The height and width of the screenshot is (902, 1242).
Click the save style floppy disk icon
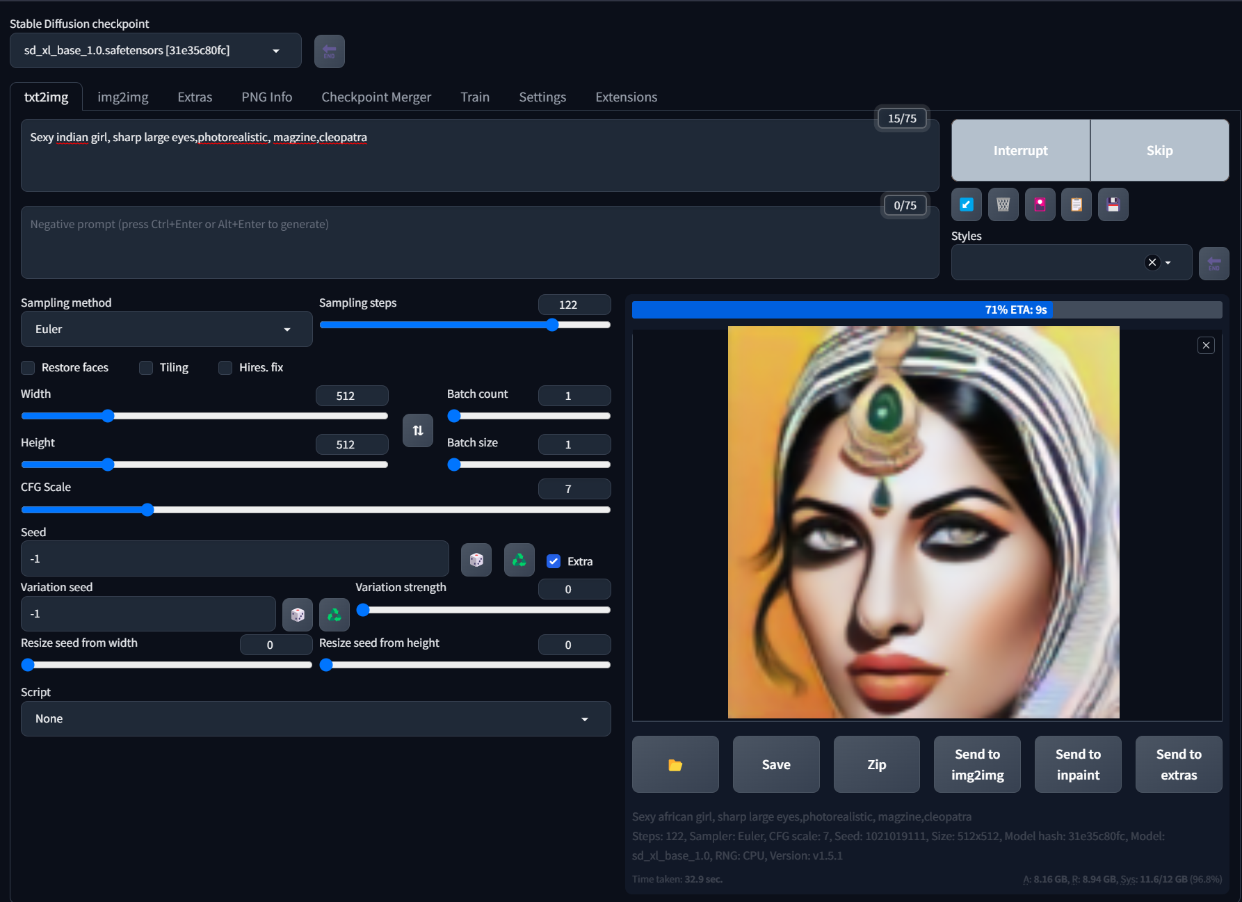click(1113, 204)
